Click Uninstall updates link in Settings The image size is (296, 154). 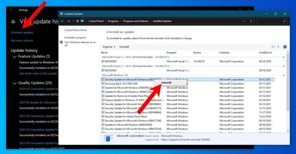coord(22,32)
